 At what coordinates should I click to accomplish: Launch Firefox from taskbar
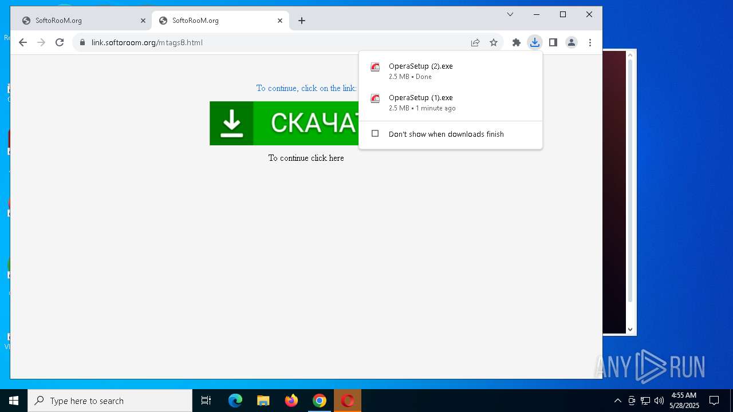click(291, 401)
